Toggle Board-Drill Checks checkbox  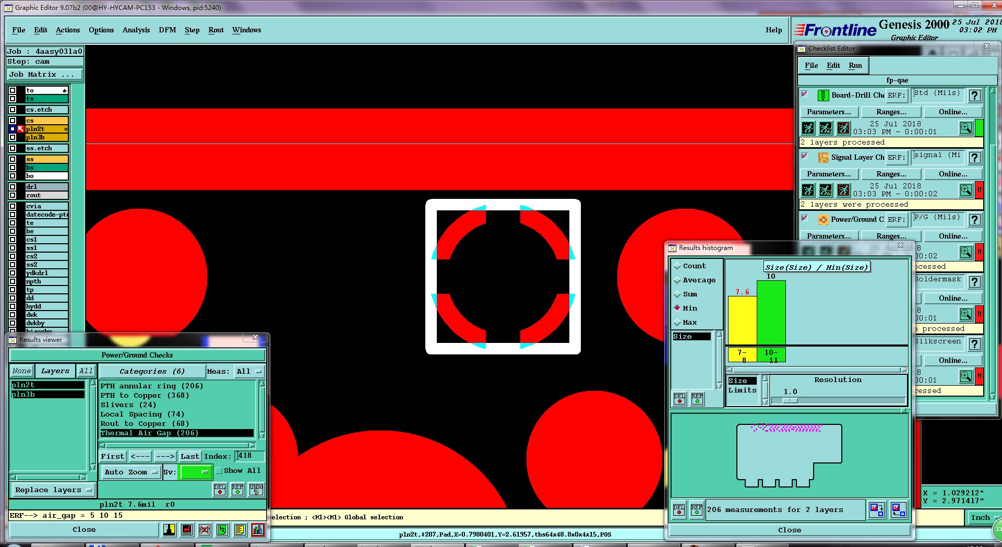pos(805,94)
